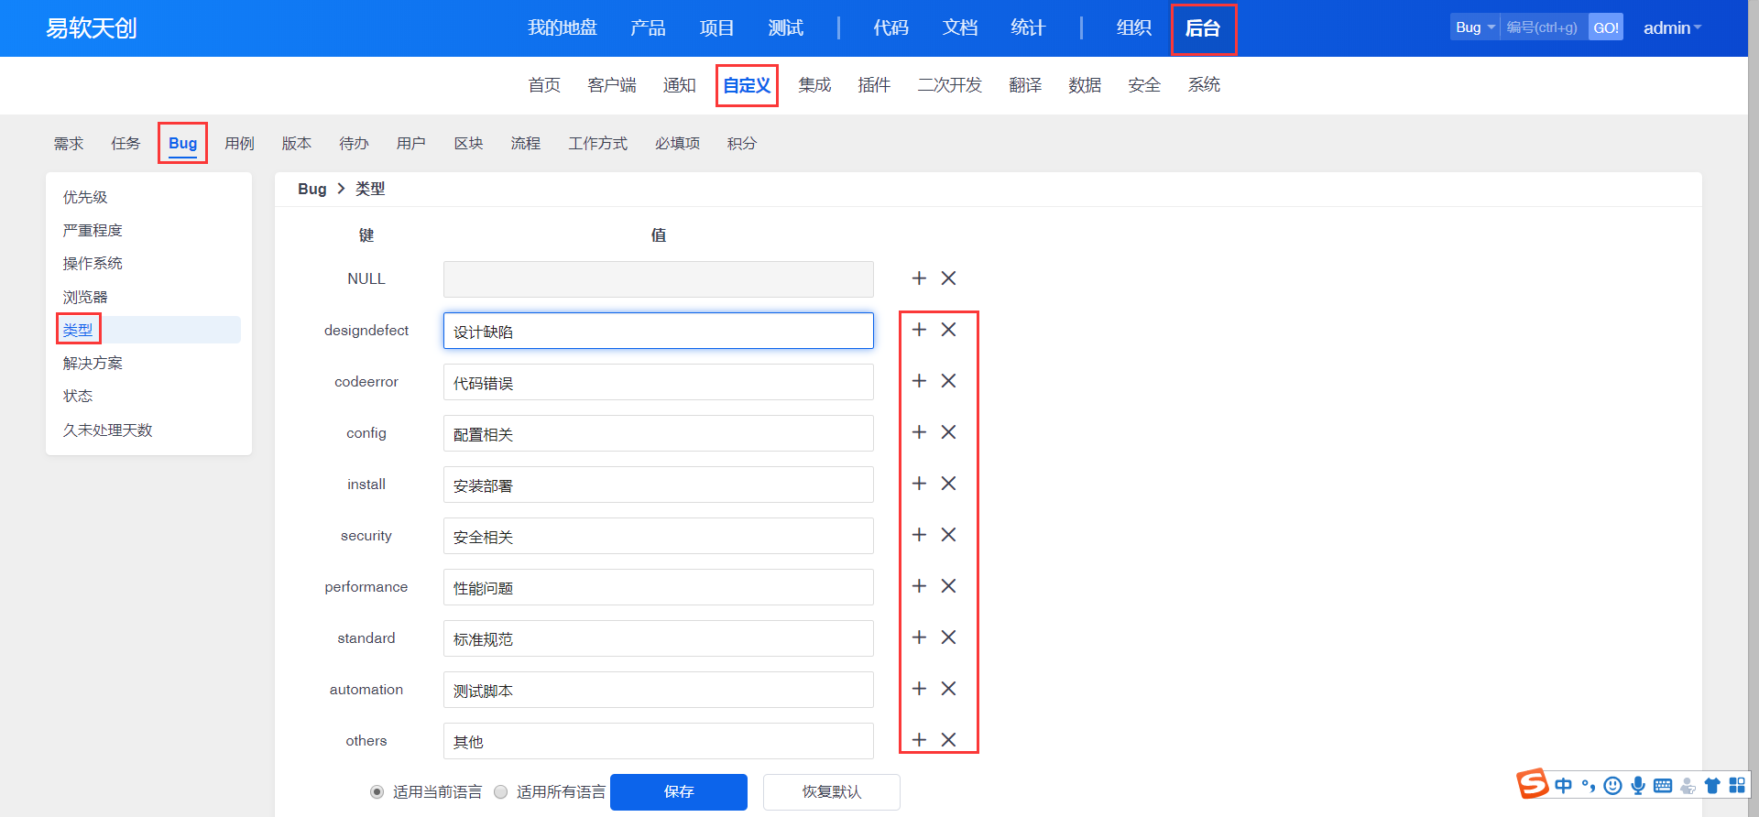The image size is (1759, 817).
Task: Click the microphone icon in the IME toolbar
Action: point(1638,786)
